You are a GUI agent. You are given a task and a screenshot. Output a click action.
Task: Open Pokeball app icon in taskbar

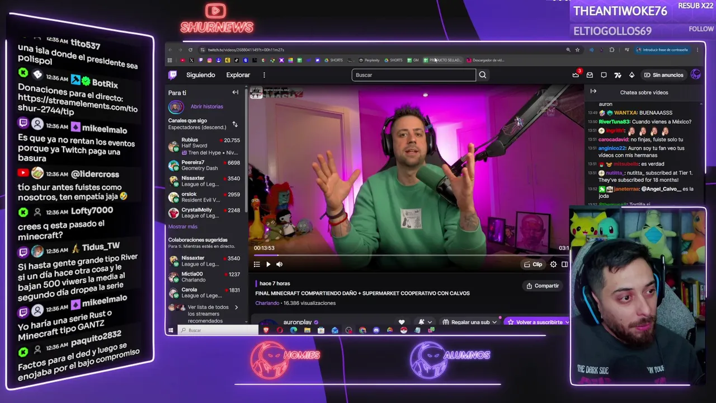403,330
